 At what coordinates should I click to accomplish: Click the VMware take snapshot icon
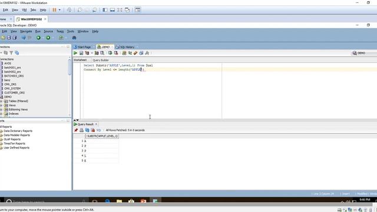(80, 10)
